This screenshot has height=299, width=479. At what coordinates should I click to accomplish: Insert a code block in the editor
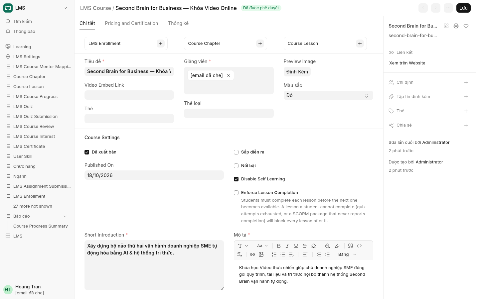[359, 246]
